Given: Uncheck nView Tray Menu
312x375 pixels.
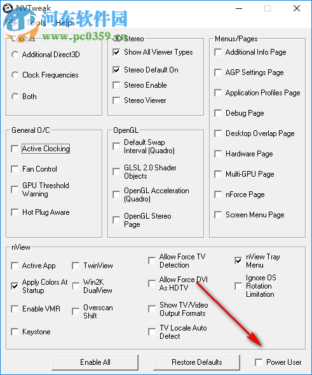Looking at the screenshot, I should [x=238, y=261].
